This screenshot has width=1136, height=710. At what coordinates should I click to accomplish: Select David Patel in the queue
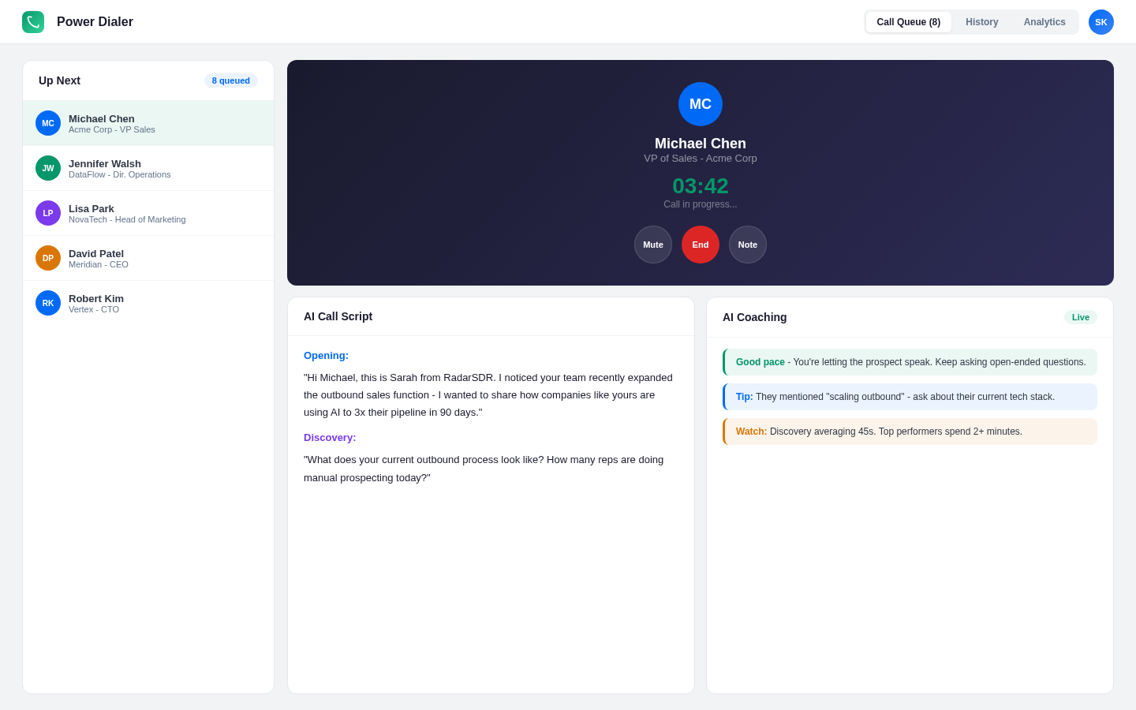click(x=148, y=258)
